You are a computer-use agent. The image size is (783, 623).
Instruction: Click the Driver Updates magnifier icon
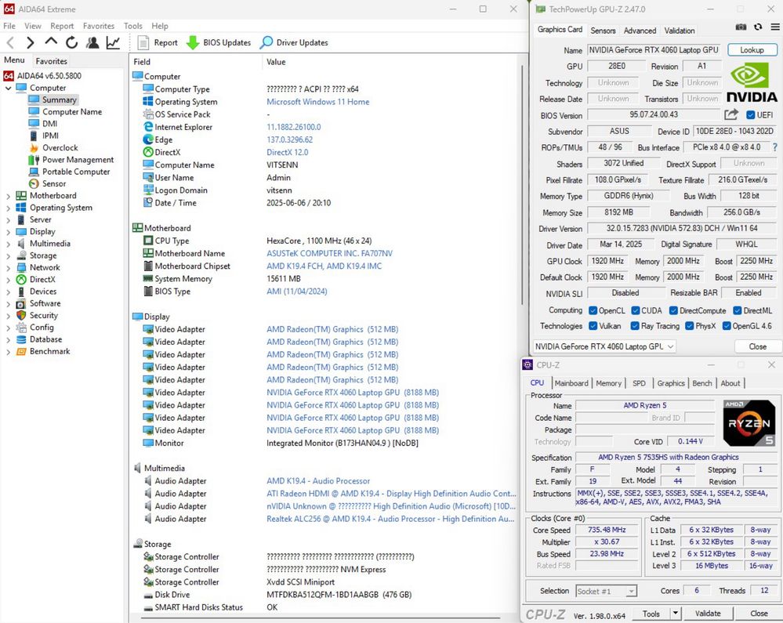[x=266, y=43]
